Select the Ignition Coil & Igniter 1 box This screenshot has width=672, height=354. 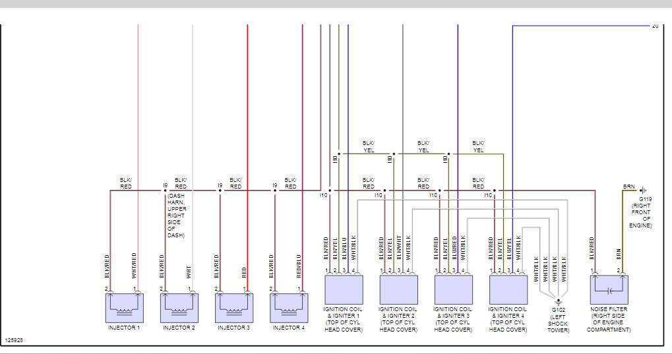344,289
